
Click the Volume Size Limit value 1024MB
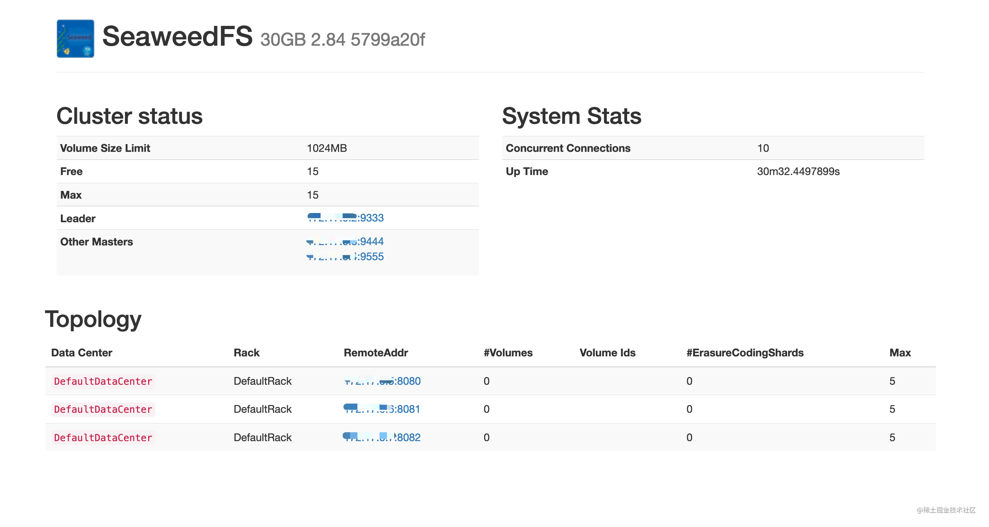pyautogui.click(x=327, y=148)
